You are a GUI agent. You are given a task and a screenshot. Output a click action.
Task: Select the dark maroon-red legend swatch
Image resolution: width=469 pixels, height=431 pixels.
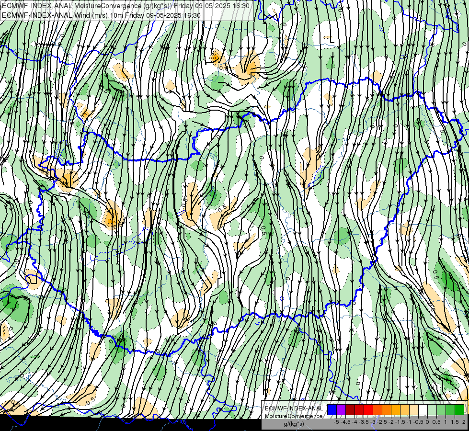coord(350,409)
